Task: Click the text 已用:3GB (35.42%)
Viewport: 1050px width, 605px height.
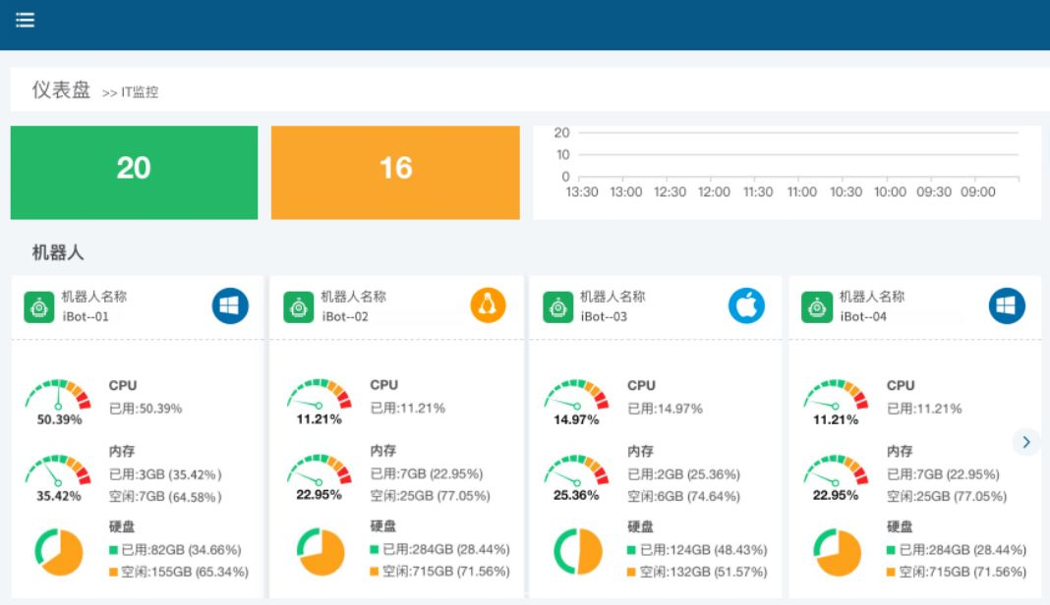Action: point(165,474)
